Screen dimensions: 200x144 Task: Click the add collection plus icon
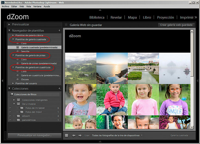click(60, 88)
